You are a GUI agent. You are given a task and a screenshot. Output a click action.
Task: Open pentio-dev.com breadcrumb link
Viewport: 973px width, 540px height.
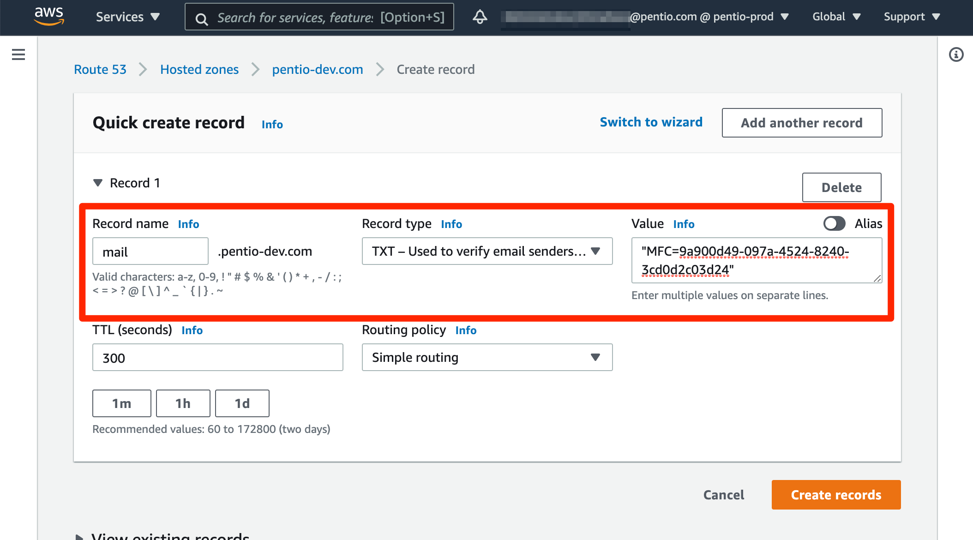click(318, 69)
